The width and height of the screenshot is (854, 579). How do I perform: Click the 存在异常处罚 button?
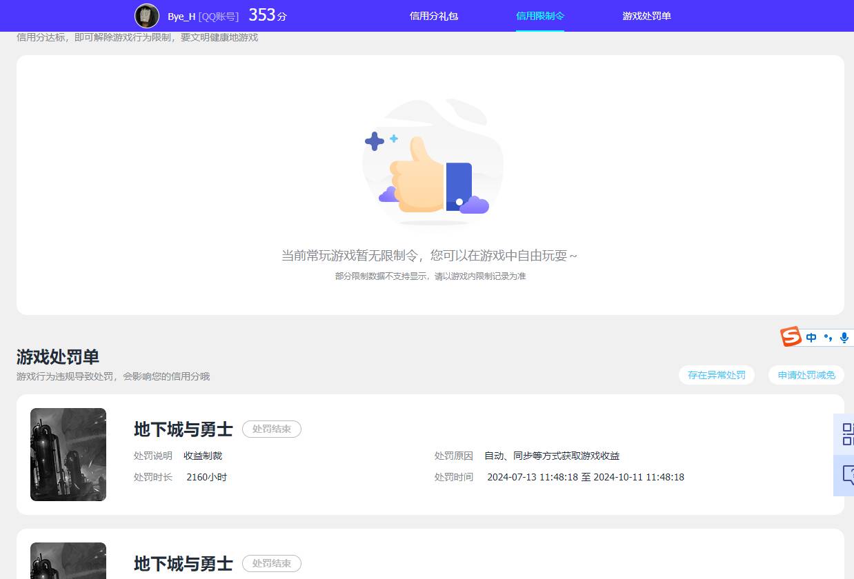pyautogui.click(x=716, y=375)
